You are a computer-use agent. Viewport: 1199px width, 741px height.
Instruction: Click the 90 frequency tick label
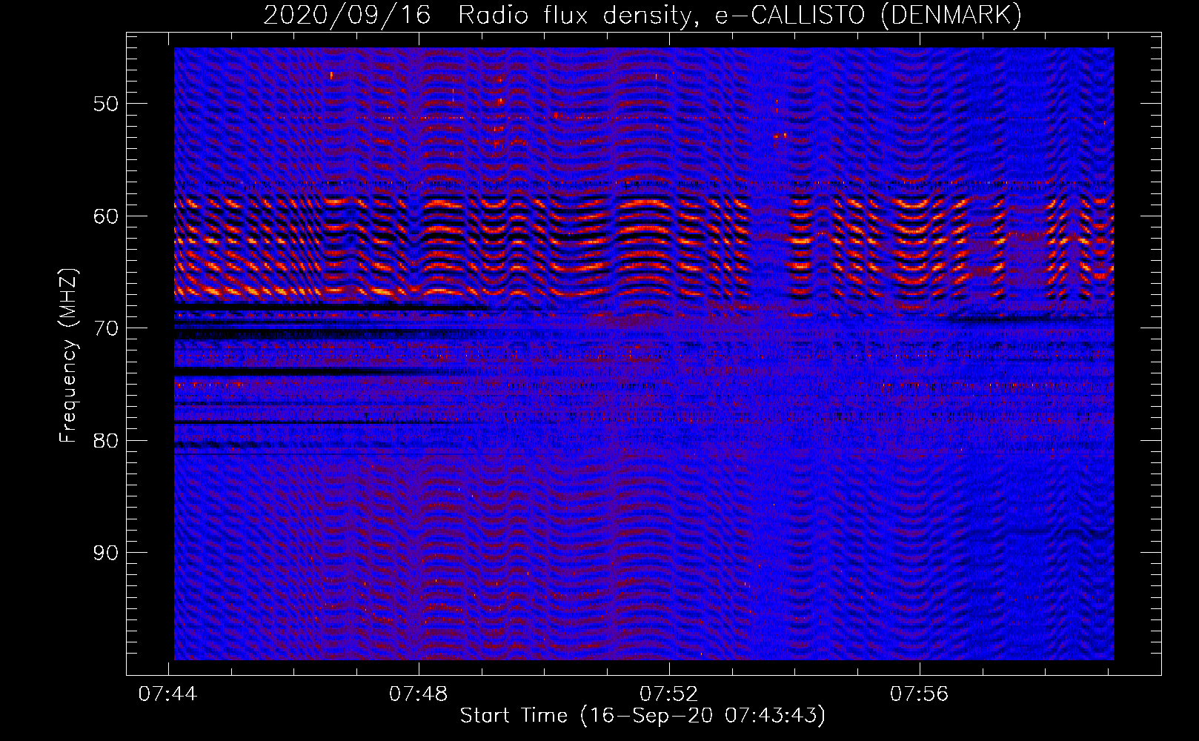(x=106, y=553)
